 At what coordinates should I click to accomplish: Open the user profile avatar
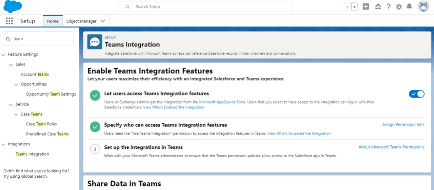click(423, 6)
